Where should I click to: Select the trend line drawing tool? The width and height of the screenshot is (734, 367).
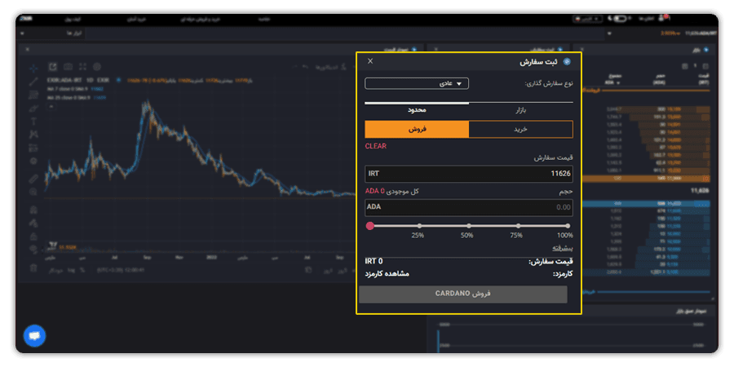pyautogui.click(x=33, y=82)
